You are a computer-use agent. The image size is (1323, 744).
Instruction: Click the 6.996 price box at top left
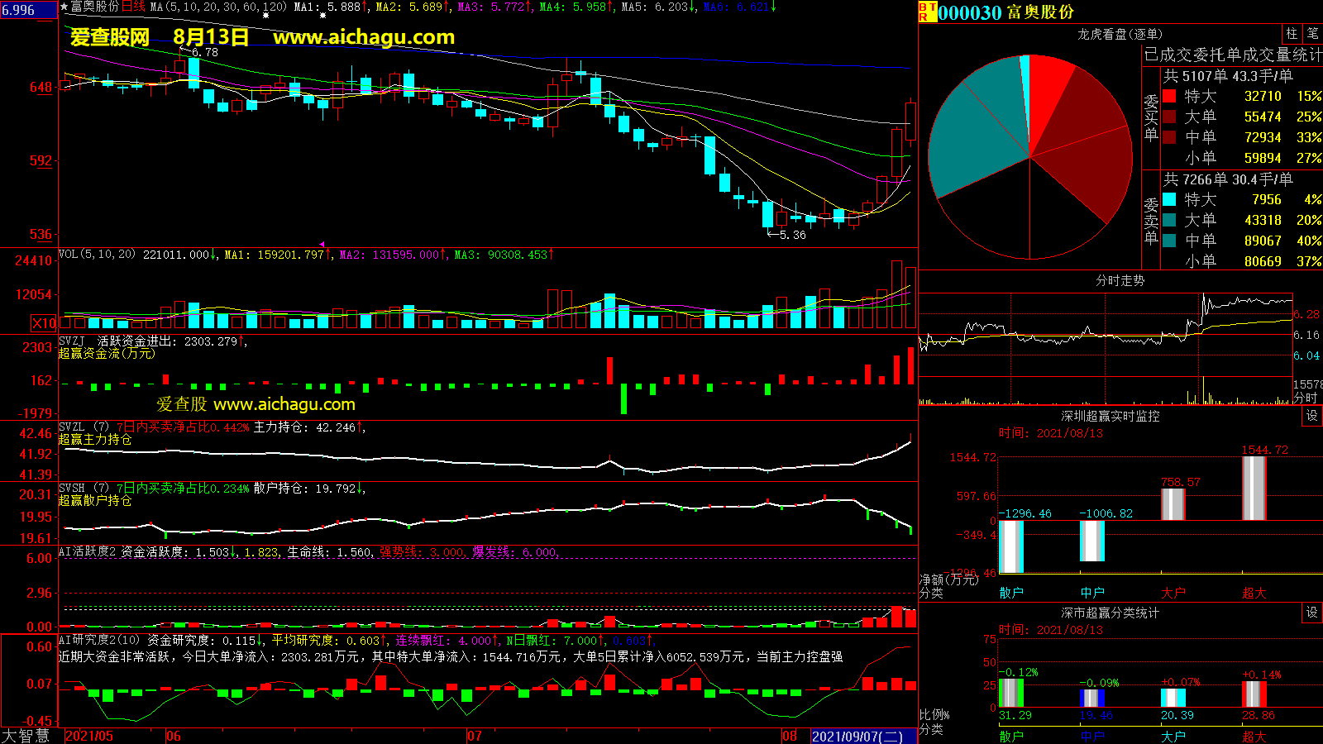28,10
